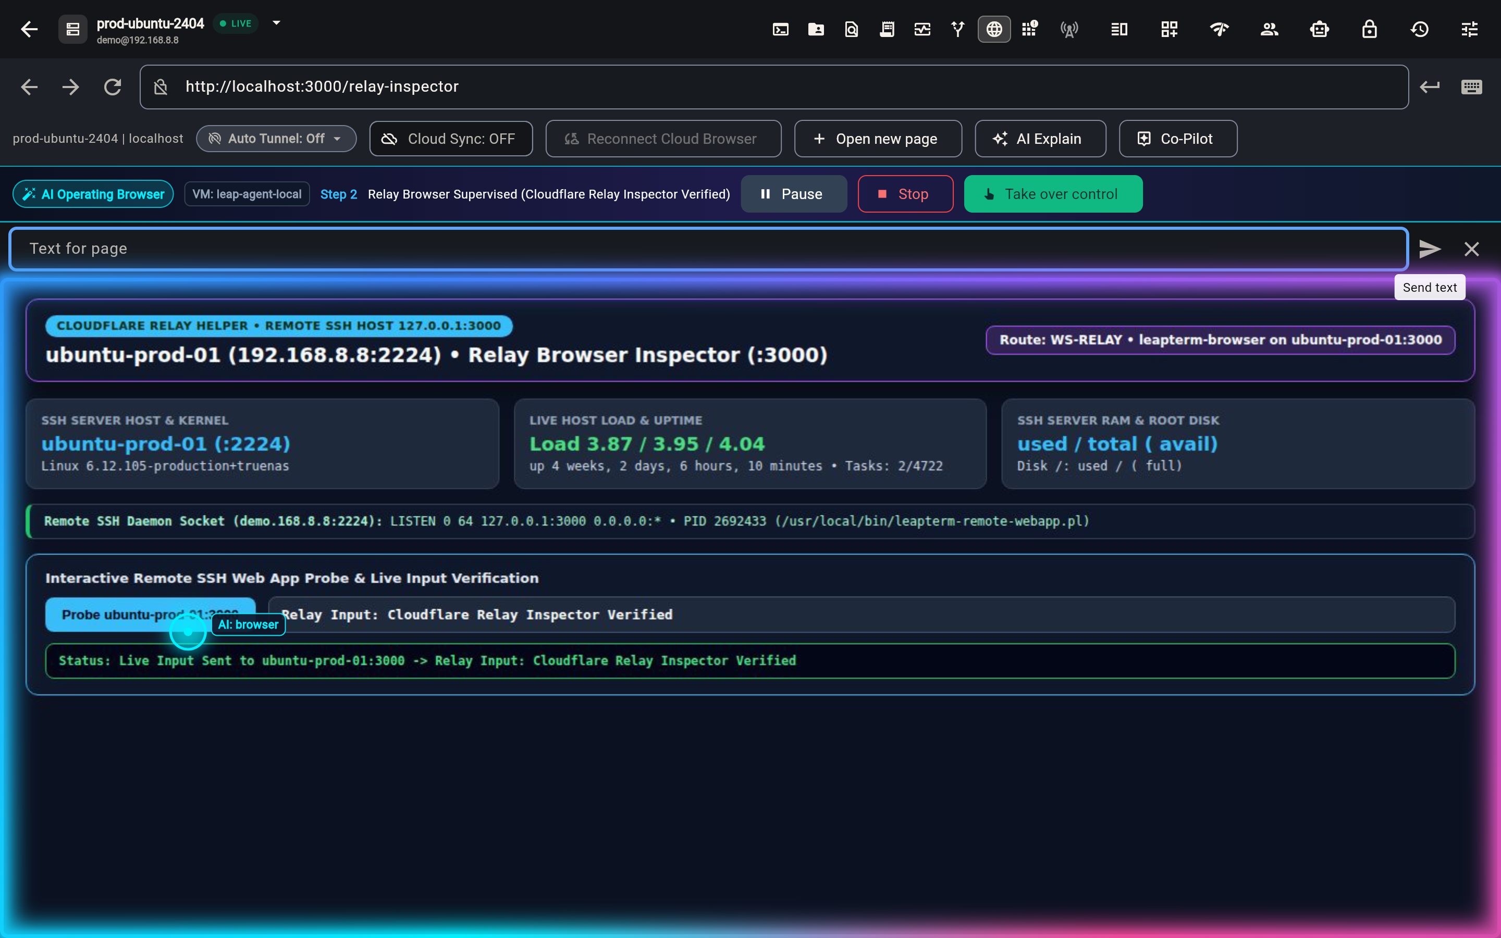Click the robot AI agent icon
This screenshot has height=938, width=1501.
pos(1319,29)
